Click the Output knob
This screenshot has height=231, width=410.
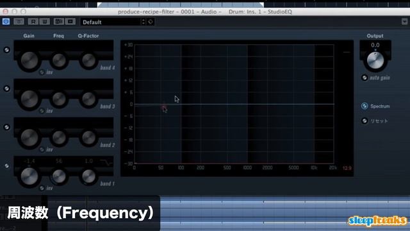pyautogui.click(x=375, y=60)
